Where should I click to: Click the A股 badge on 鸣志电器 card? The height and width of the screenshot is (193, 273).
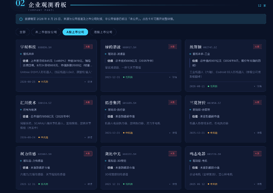click(257, 154)
